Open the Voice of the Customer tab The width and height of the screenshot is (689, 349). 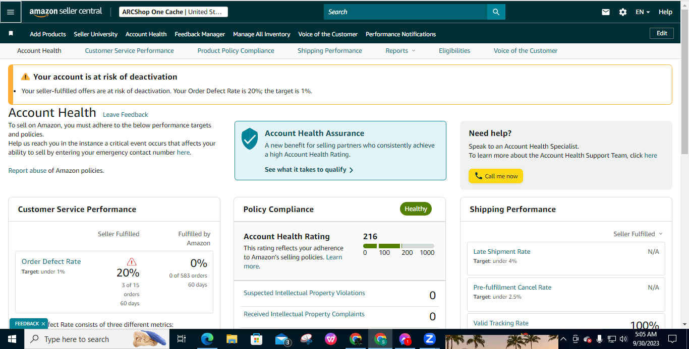point(526,50)
